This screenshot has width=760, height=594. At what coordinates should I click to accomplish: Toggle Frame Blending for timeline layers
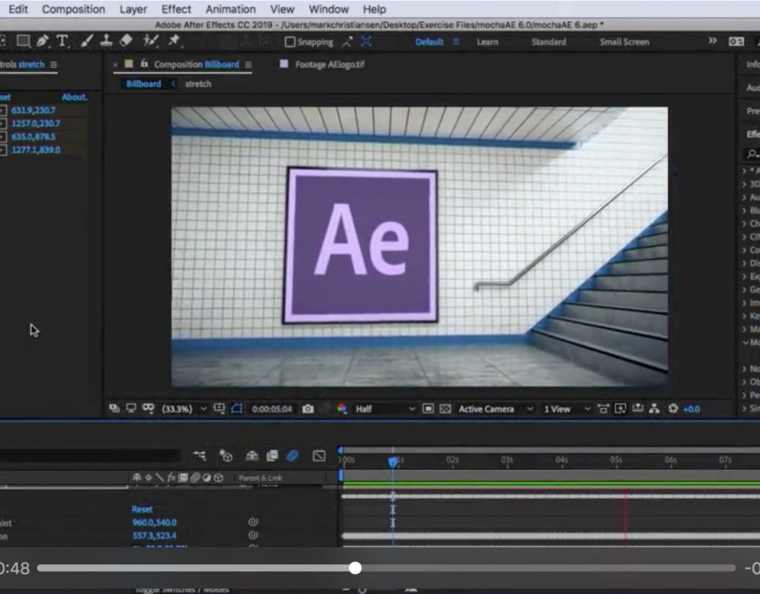coord(272,455)
